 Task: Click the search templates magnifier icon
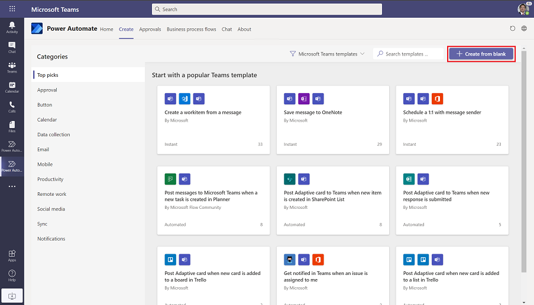[380, 54]
